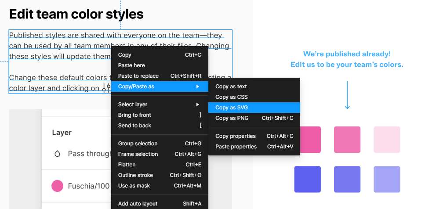The height and width of the screenshot is (209, 425).
Task: Click Paste properties in submenu
Action: coord(254,147)
